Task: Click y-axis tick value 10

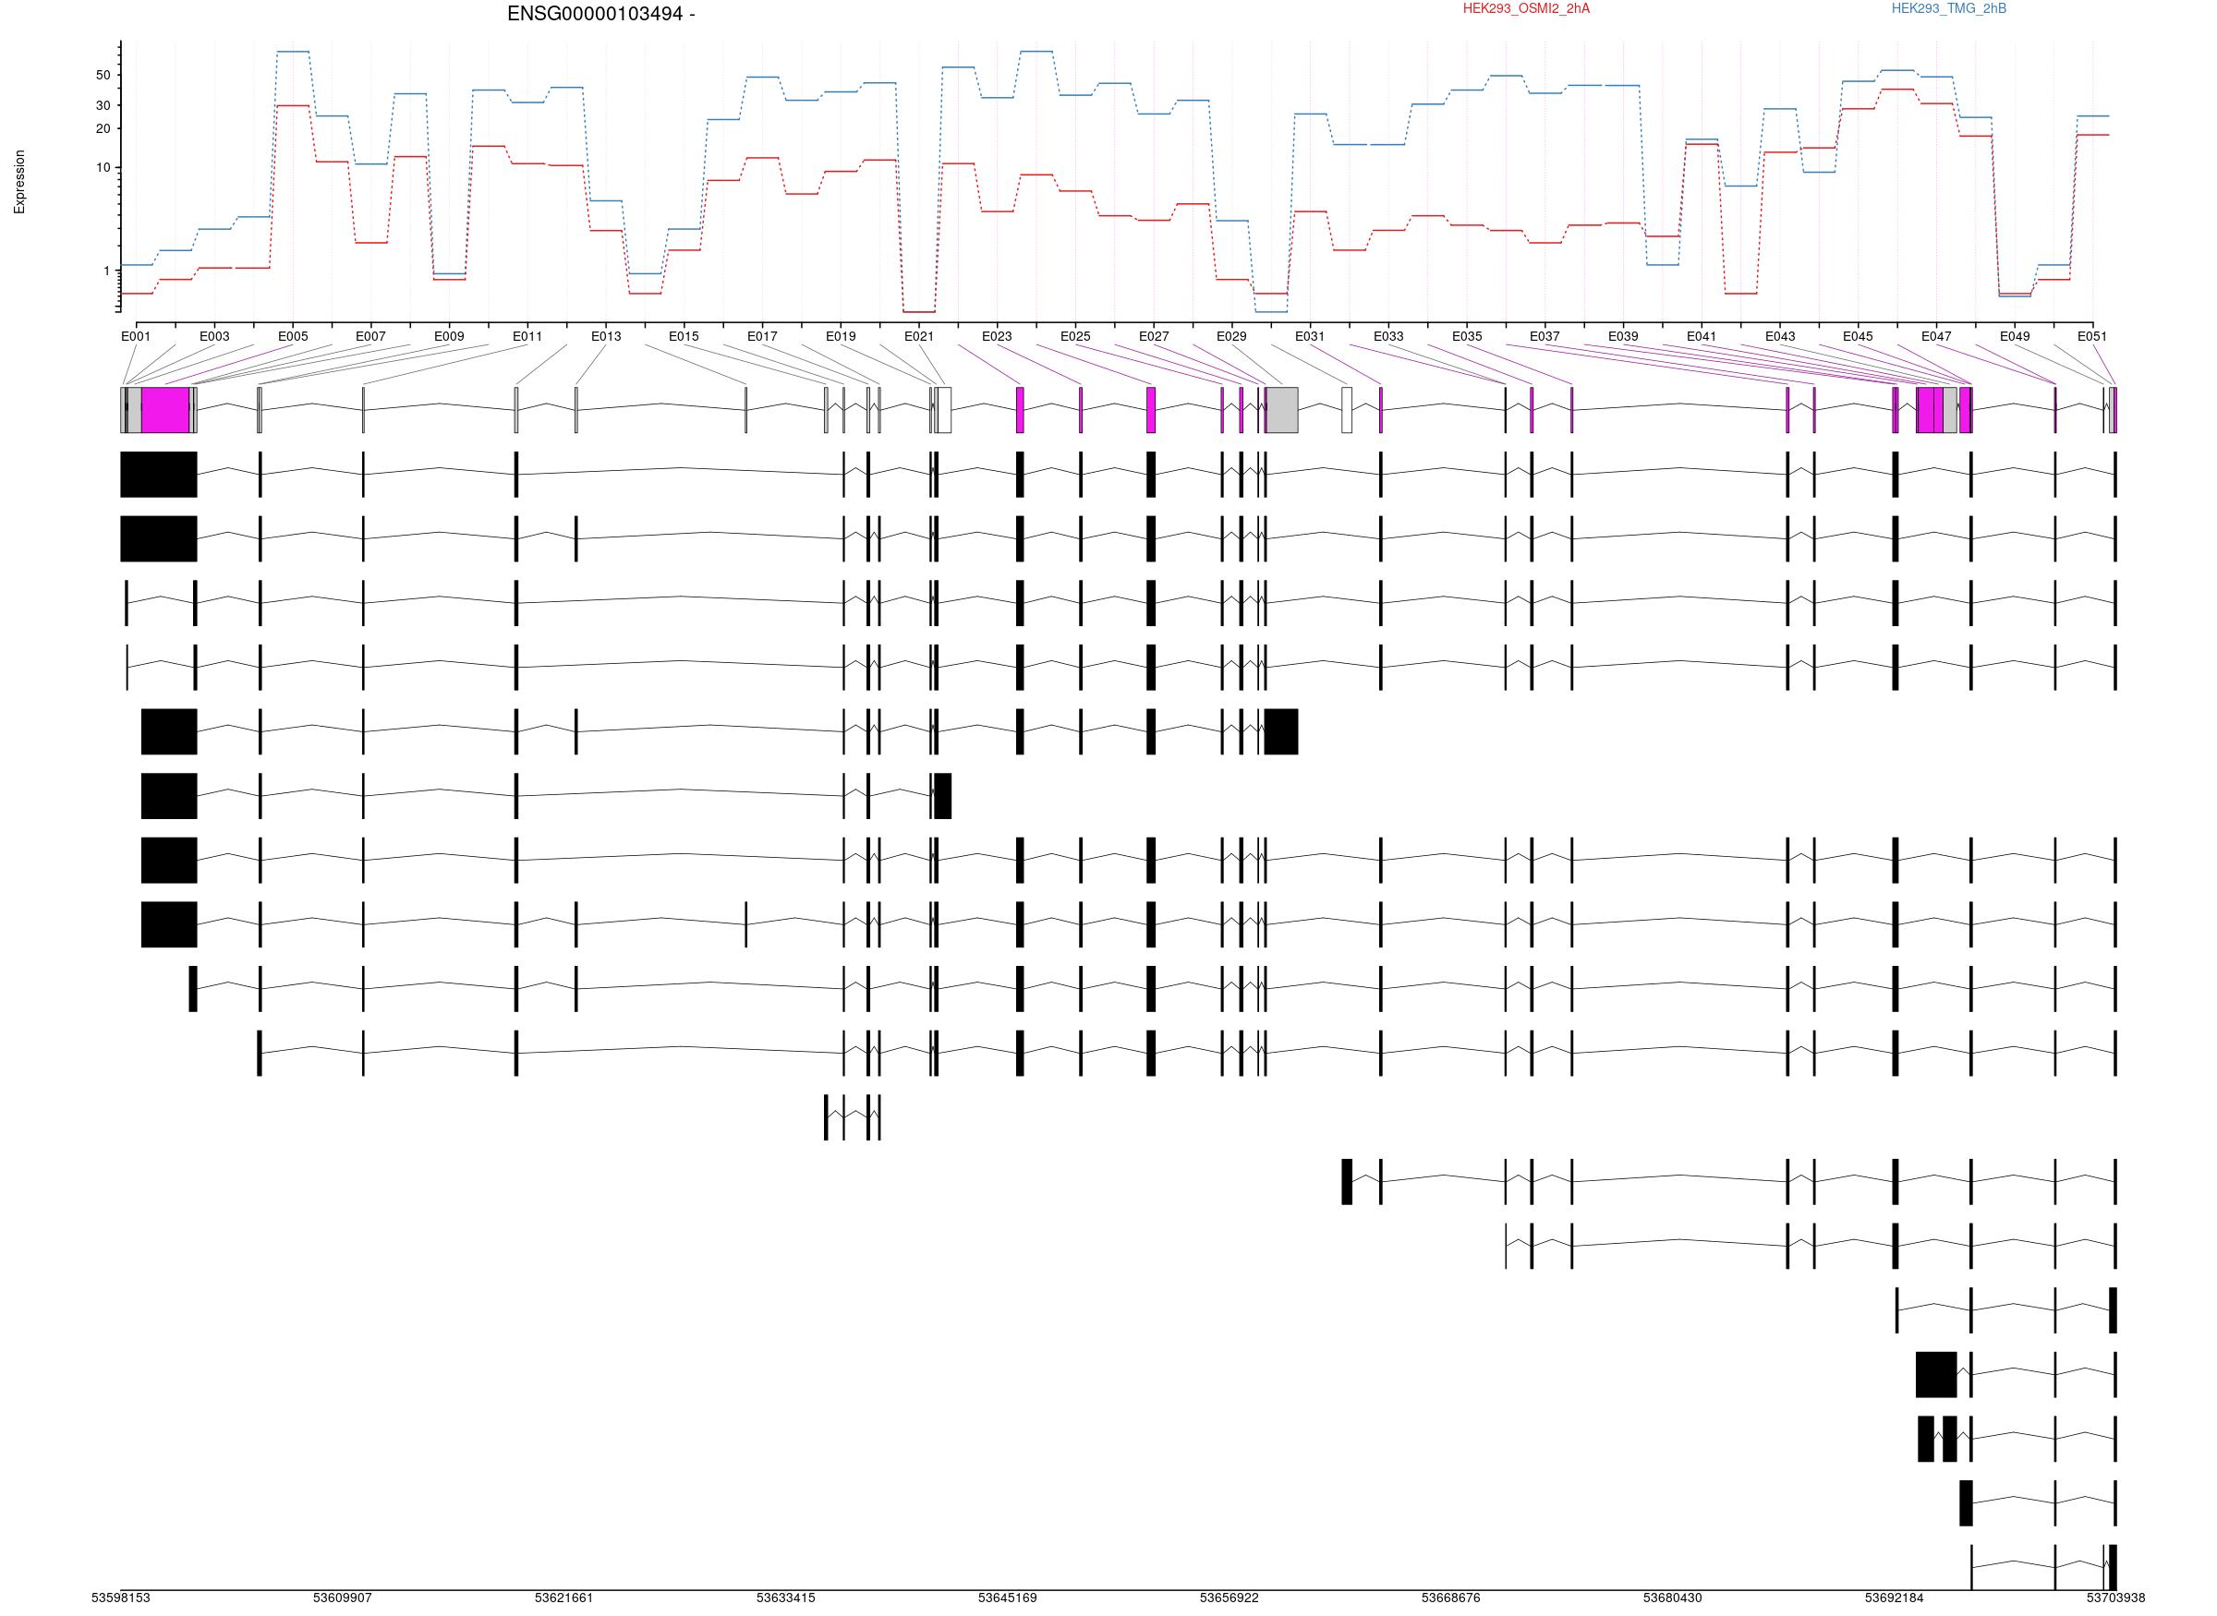Action: (x=103, y=168)
